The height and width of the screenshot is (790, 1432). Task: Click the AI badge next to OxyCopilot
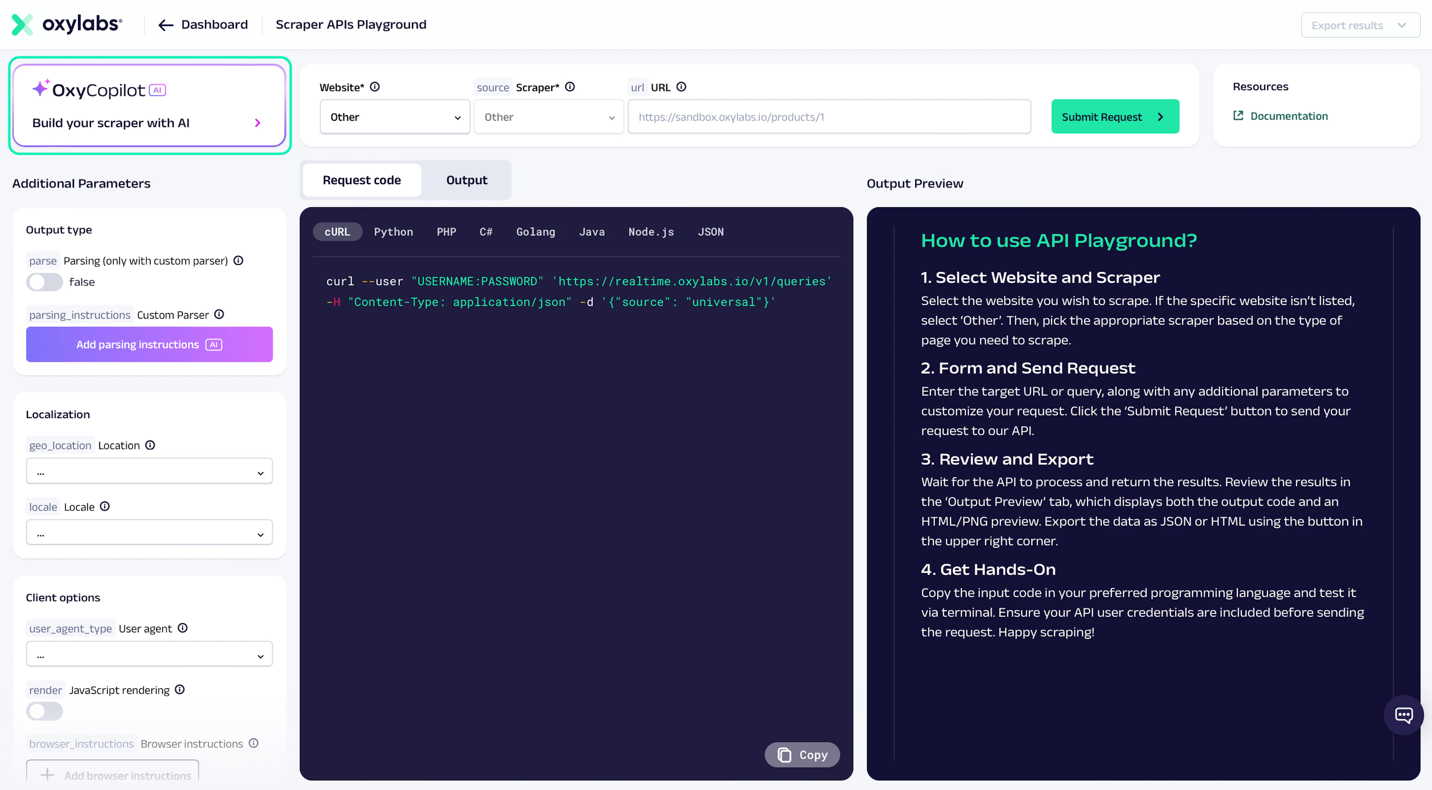click(x=157, y=90)
